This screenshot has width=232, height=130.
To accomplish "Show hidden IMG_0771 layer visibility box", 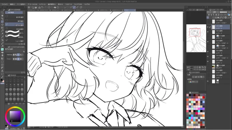I will coord(208,66).
